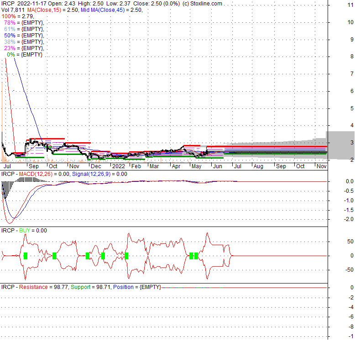Click the green BUY = 0.00 indicator label
355x340 pixels.
point(33,231)
